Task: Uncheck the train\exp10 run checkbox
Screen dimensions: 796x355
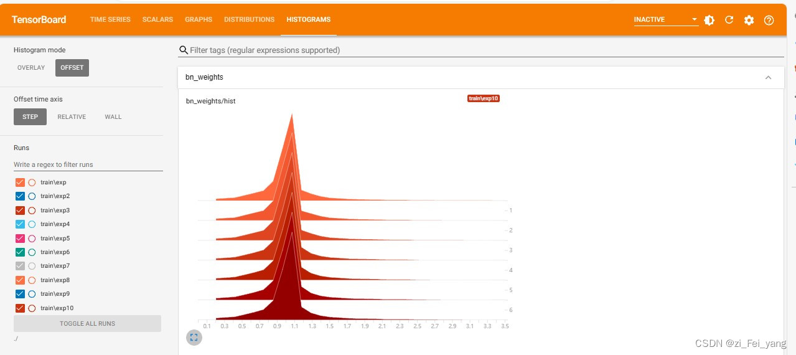Action: pyautogui.click(x=20, y=308)
